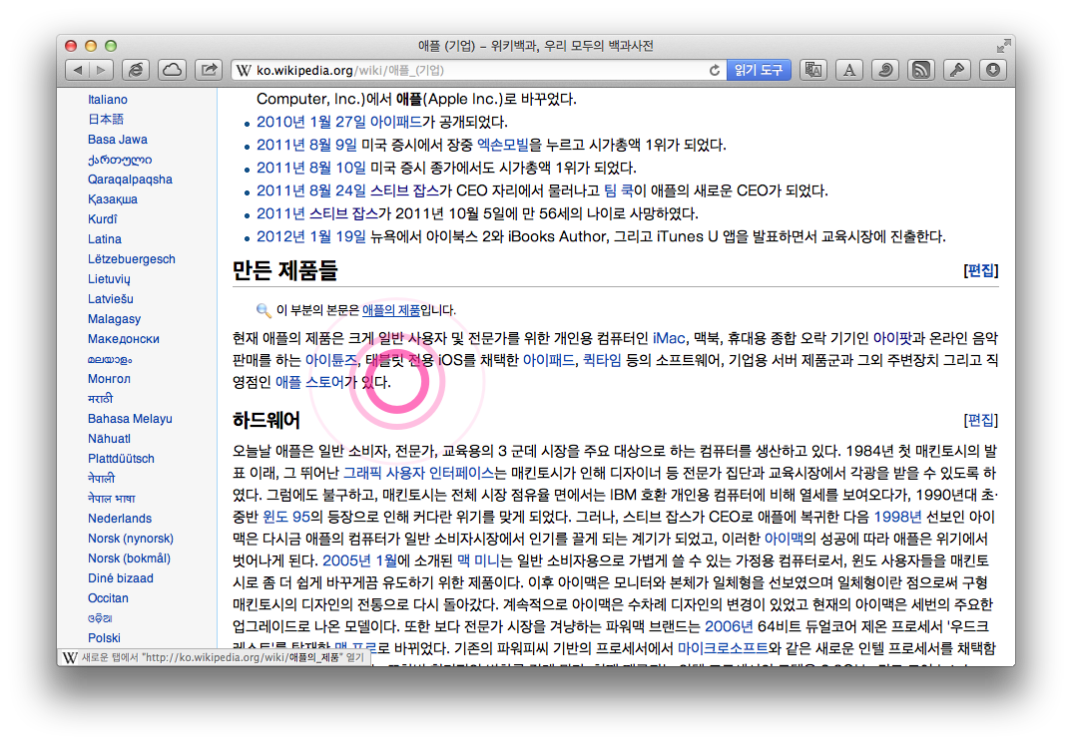Screen dimensions: 1072x745
Task: Switch to Norsk (nynorsk) language version
Action: tap(131, 539)
